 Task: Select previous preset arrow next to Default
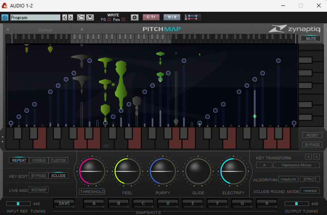pos(7,29)
